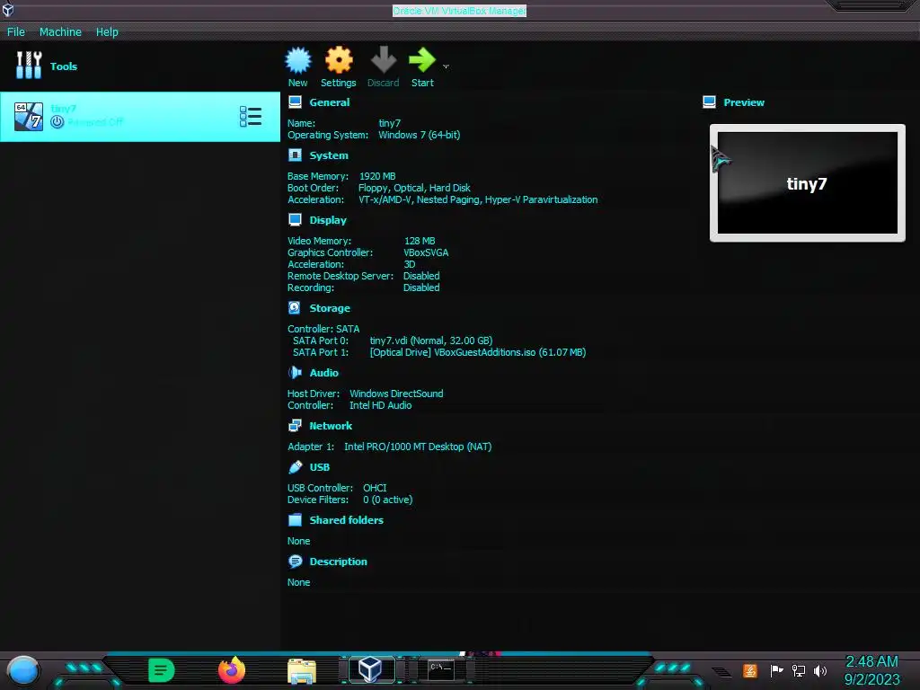Select the Tools entry in the sidebar
This screenshot has height=690, width=920.
tap(139, 66)
